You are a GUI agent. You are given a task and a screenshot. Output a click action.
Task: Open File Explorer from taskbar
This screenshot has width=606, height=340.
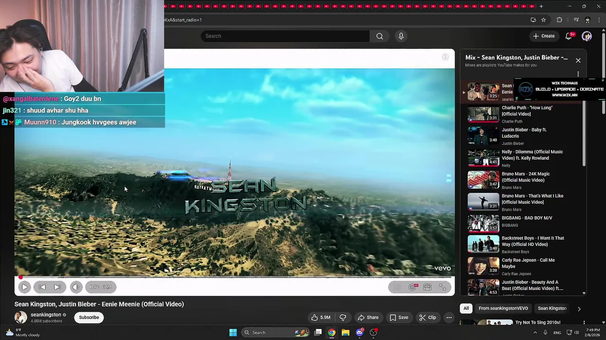(x=346, y=332)
